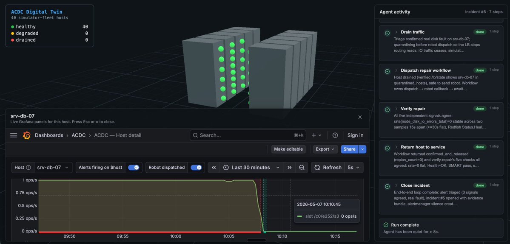The image size is (510, 244).
Task: Click done badge on Close incident
Action: click(480, 185)
